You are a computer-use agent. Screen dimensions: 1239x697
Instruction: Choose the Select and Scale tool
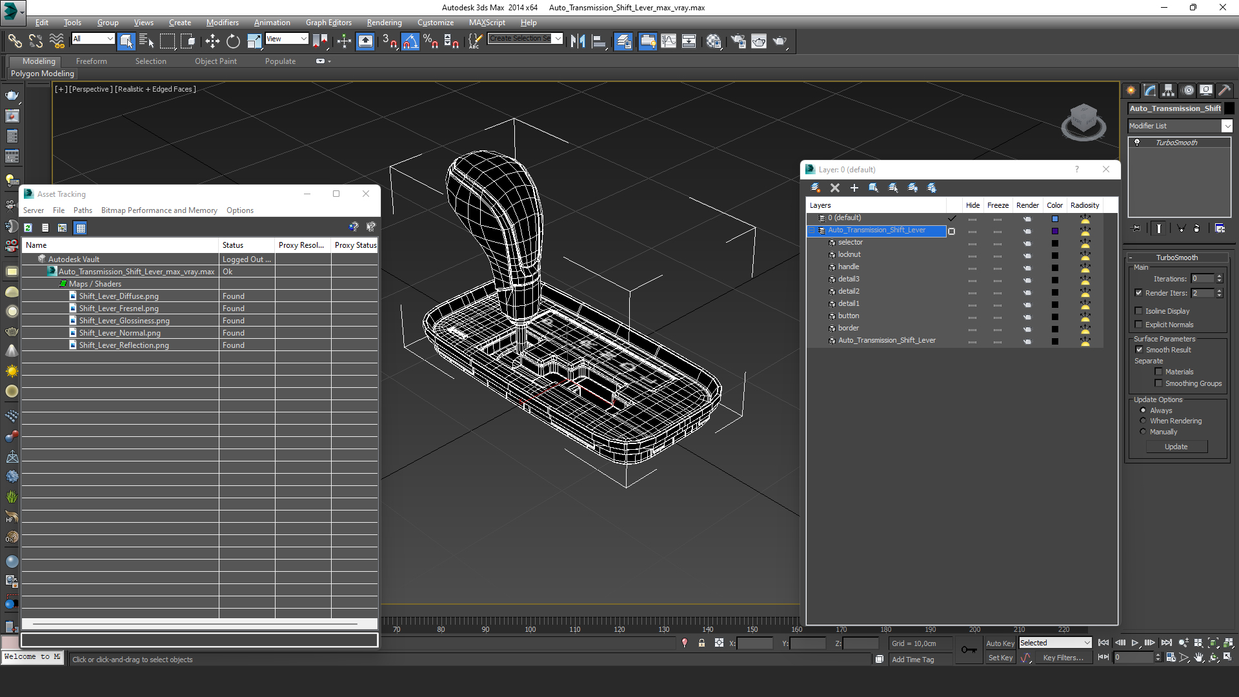pyautogui.click(x=254, y=41)
